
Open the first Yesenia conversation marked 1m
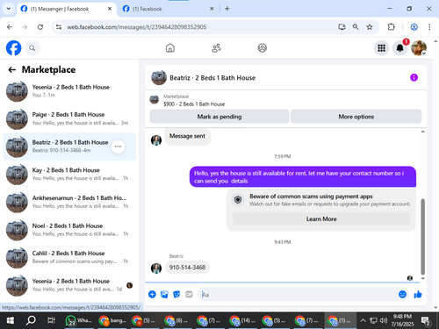(x=69, y=91)
